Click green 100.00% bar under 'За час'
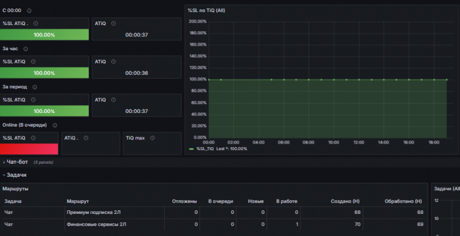This screenshot has width=460, height=236. (44, 73)
